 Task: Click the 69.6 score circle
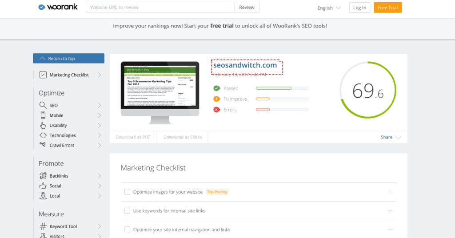pyautogui.click(x=368, y=90)
